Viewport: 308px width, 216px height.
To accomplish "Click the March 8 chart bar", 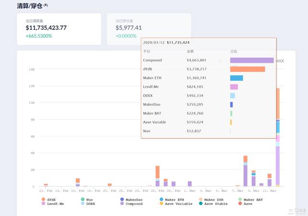I will pos(245,171).
